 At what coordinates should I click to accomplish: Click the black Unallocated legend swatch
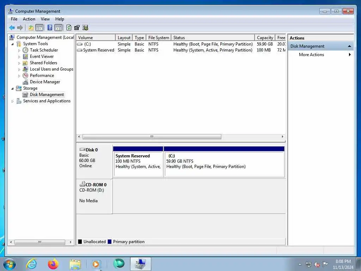[80, 242]
